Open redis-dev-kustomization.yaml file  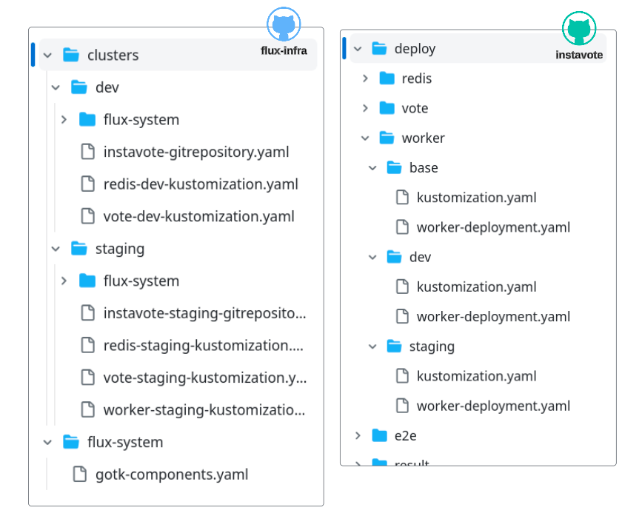pyautogui.click(x=201, y=184)
